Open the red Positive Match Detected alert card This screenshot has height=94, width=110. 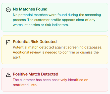55,80
